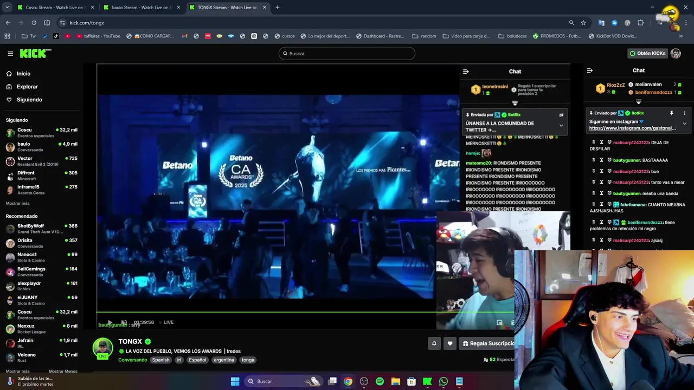Open Orisita recommended channel
This screenshot has height=390, width=694.
coord(42,243)
